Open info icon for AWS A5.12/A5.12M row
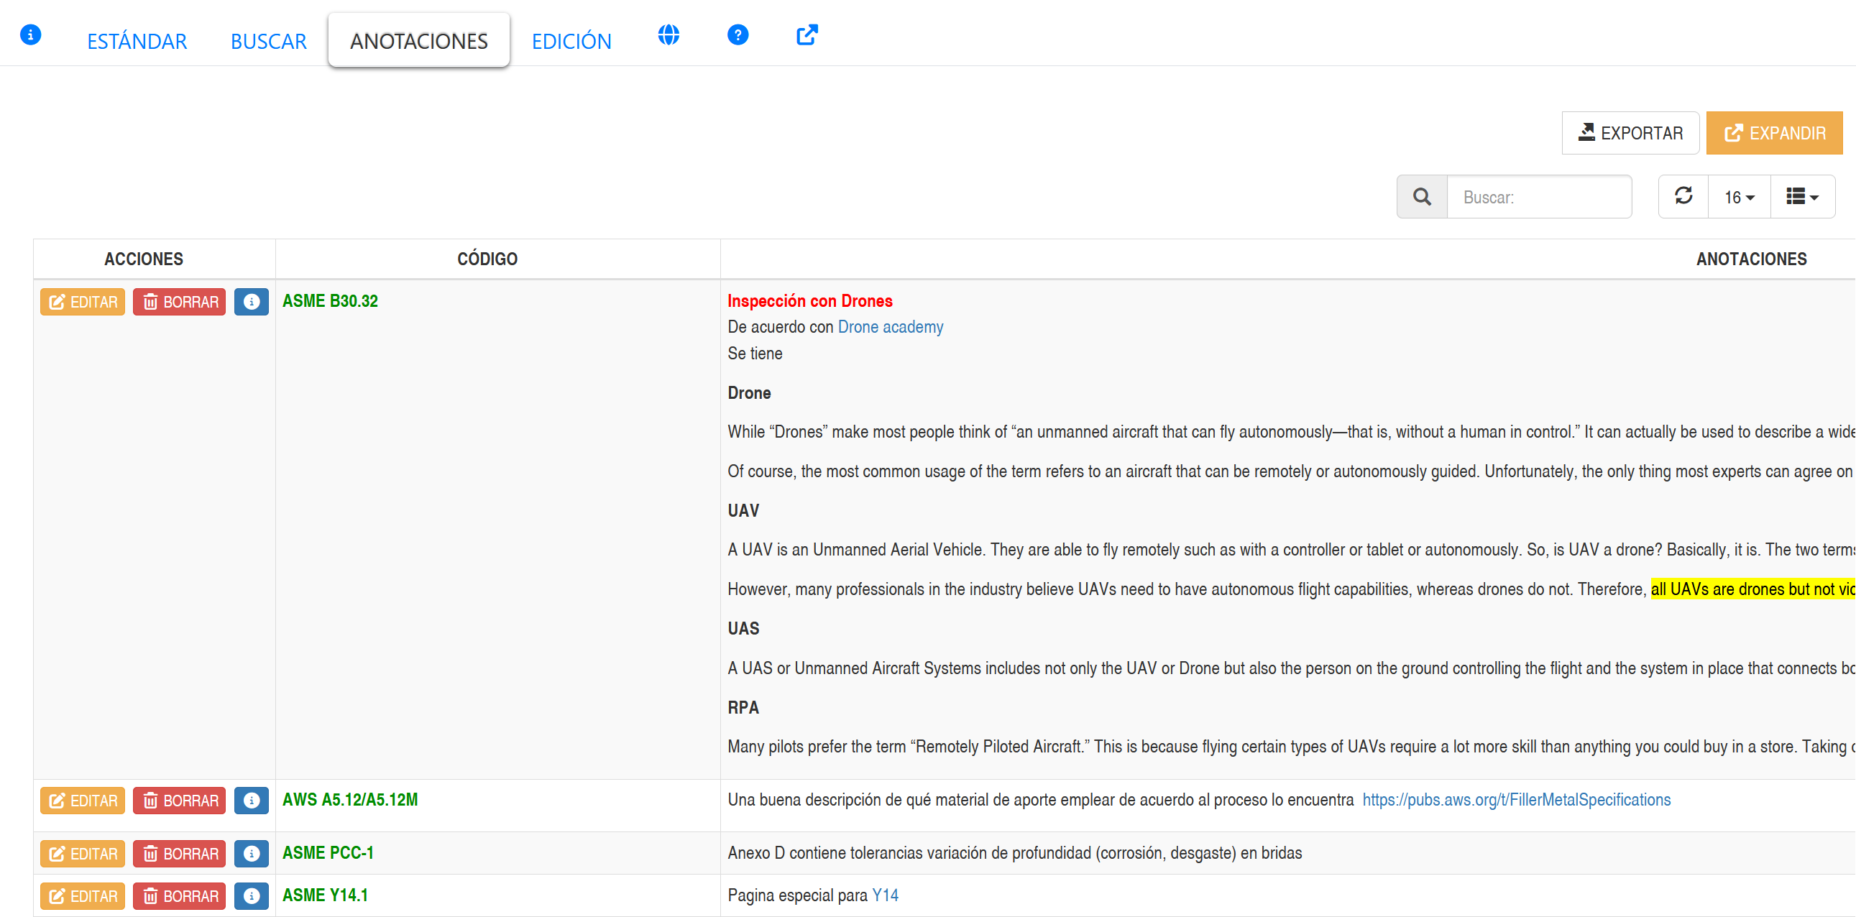Viewport: 1856px width, 917px height. [x=251, y=801]
